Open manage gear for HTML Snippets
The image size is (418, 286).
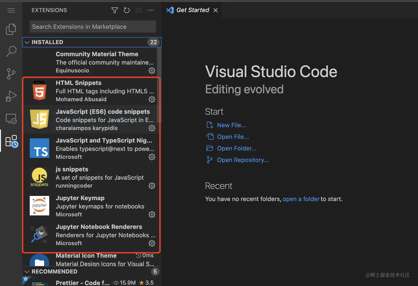pos(152,99)
